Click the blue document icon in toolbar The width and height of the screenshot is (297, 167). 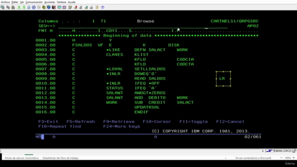click(29, 7)
